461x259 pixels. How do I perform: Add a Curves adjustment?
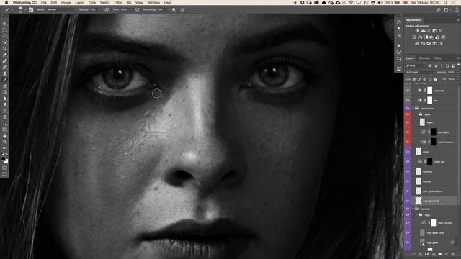429,31
